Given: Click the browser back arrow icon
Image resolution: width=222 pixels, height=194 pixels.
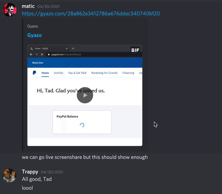Looking at the screenshot, I should pos(31,55).
